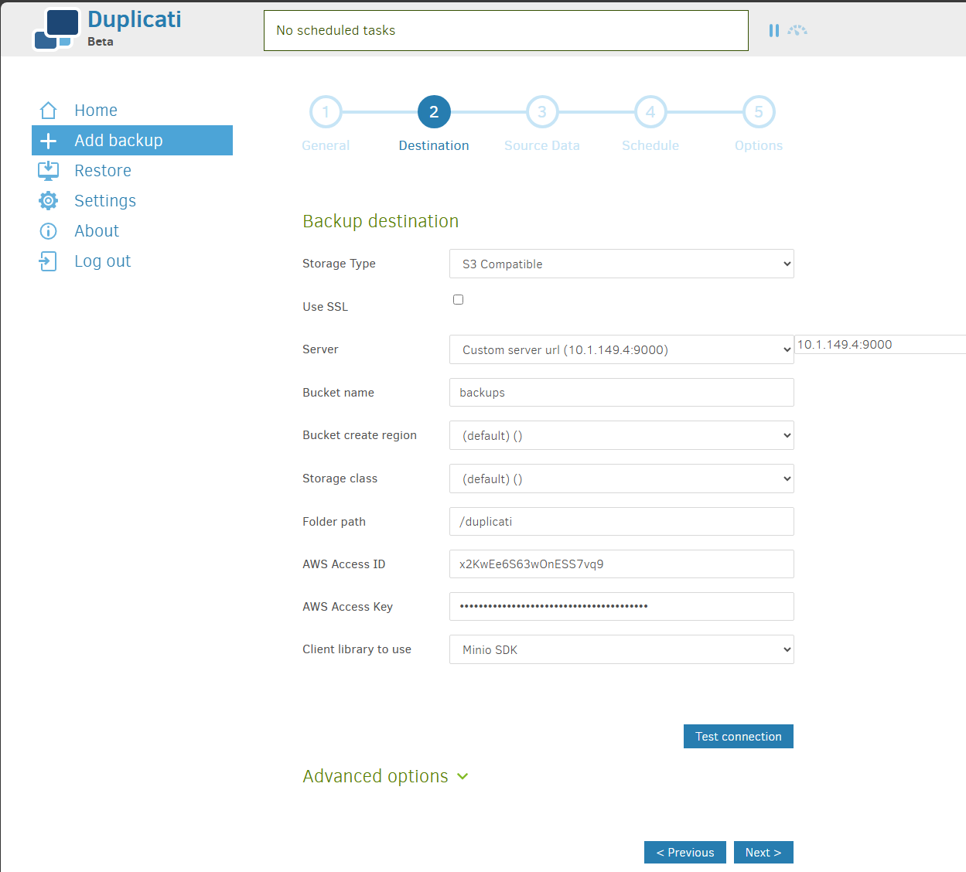Click the AWS Access ID field

(621, 564)
